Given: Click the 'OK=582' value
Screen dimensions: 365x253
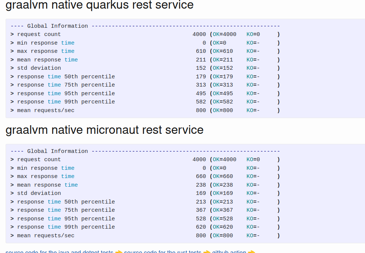Looking at the screenshot, I should point(223,102).
